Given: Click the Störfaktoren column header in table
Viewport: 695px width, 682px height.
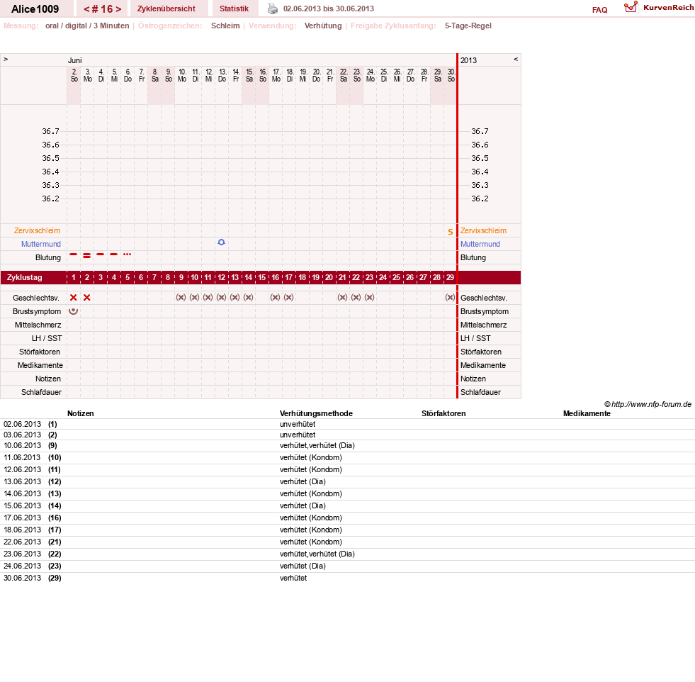Looking at the screenshot, I should click(x=443, y=414).
